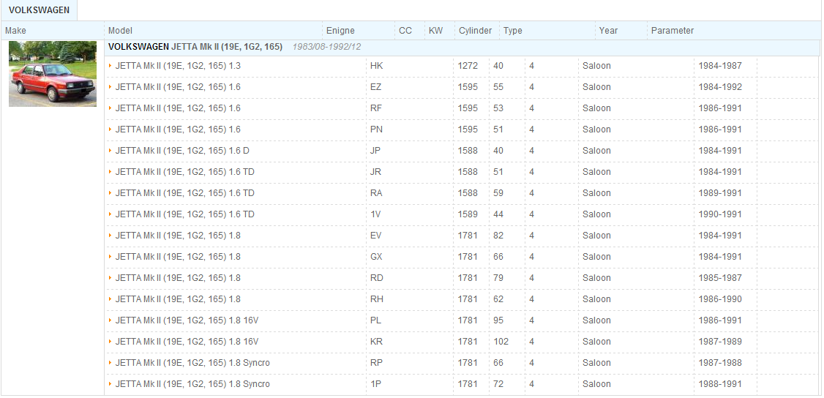Click the 1989-1991 year range

pos(720,193)
